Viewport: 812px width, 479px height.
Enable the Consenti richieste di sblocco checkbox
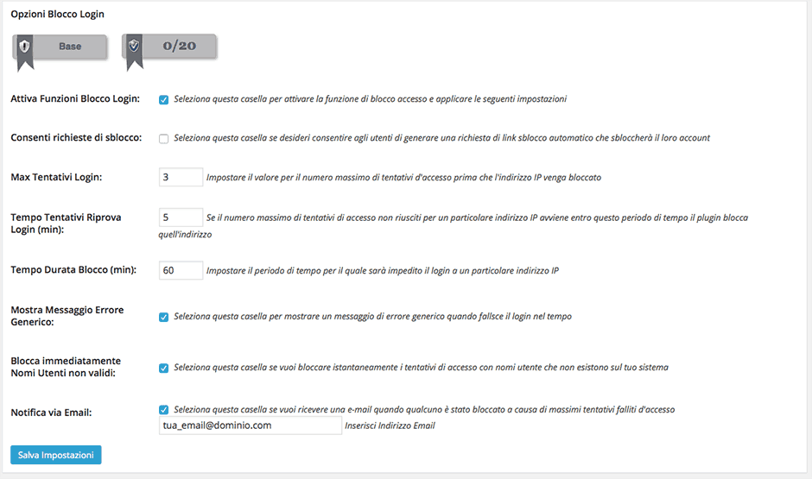pyautogui.click(x=164, y=138)
